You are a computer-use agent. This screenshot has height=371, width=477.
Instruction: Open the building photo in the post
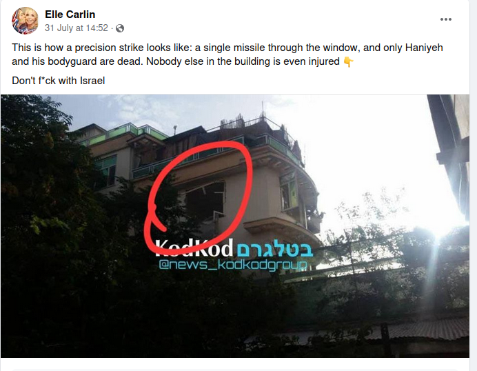(235, 225)
